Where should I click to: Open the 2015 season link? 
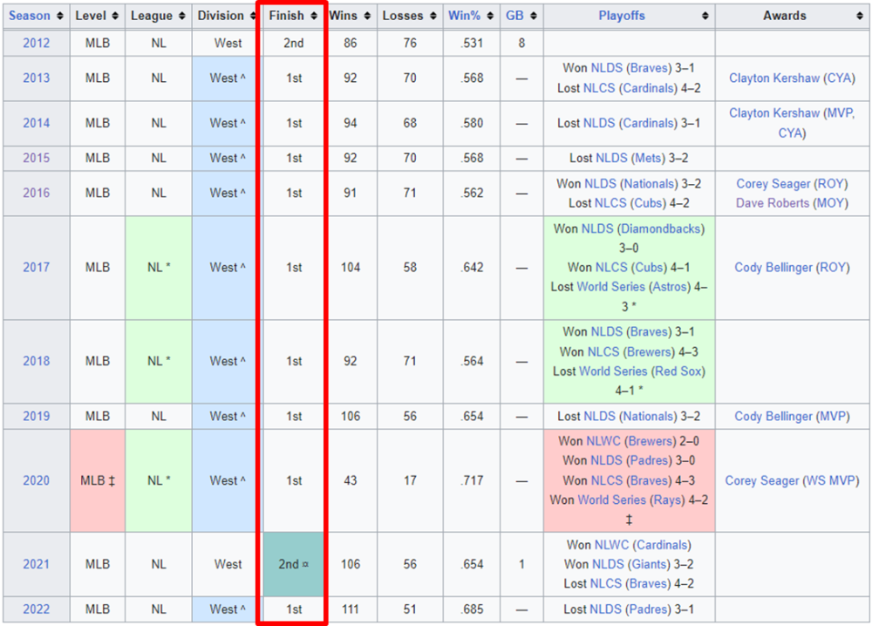tap(36, 158)
